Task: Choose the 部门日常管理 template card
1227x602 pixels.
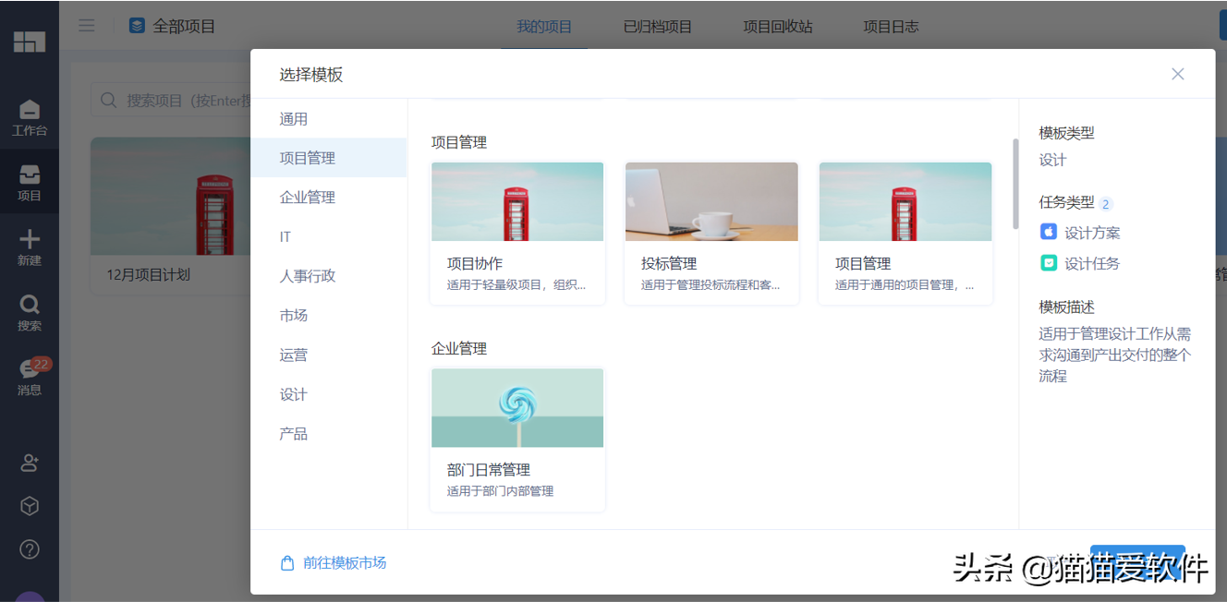Action: point(517,439)
